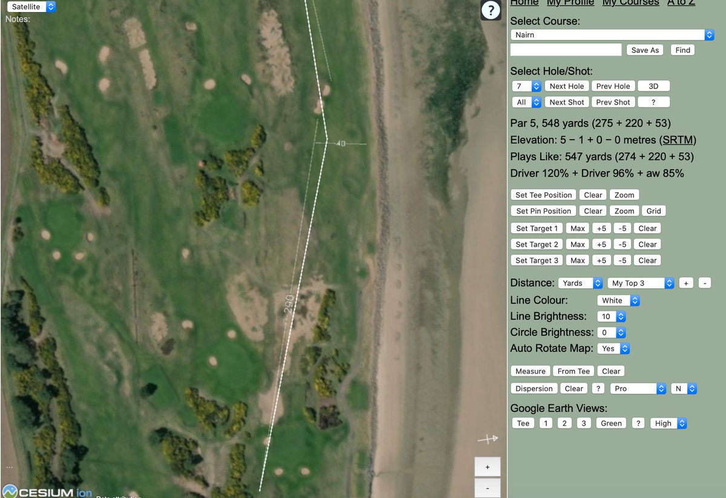Click the Cesium ion logo
The width and height of the screenshot is (726, 498).
47,491
